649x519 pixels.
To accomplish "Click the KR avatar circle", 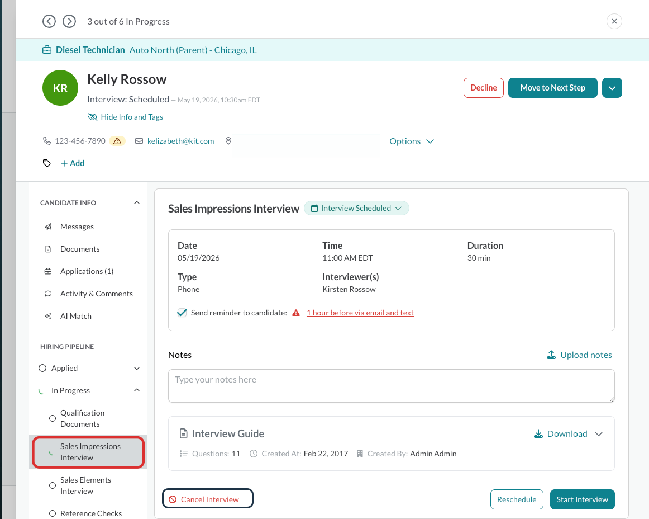I will coord(60,88).
